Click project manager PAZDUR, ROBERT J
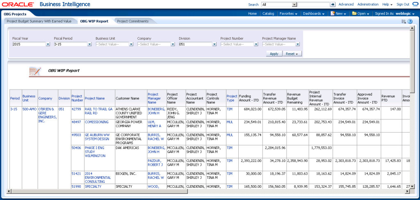The image size is (420, 200). click(155, 163)
